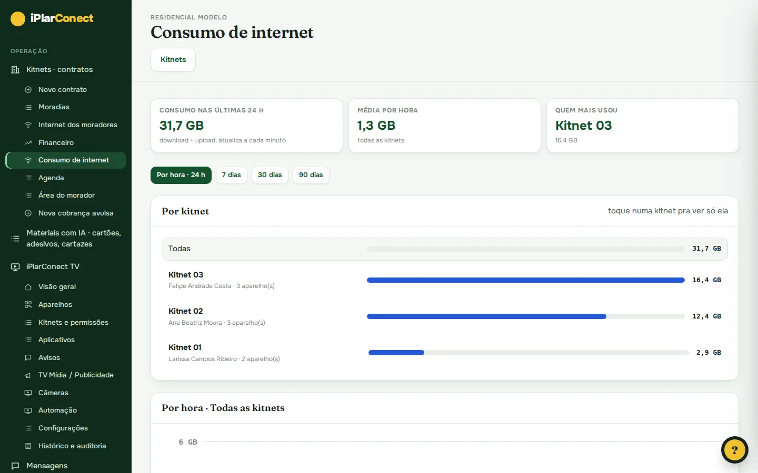The image size is (758, 473).
Task: Switch to the 90 dias range
Action: tap(311, 175)
